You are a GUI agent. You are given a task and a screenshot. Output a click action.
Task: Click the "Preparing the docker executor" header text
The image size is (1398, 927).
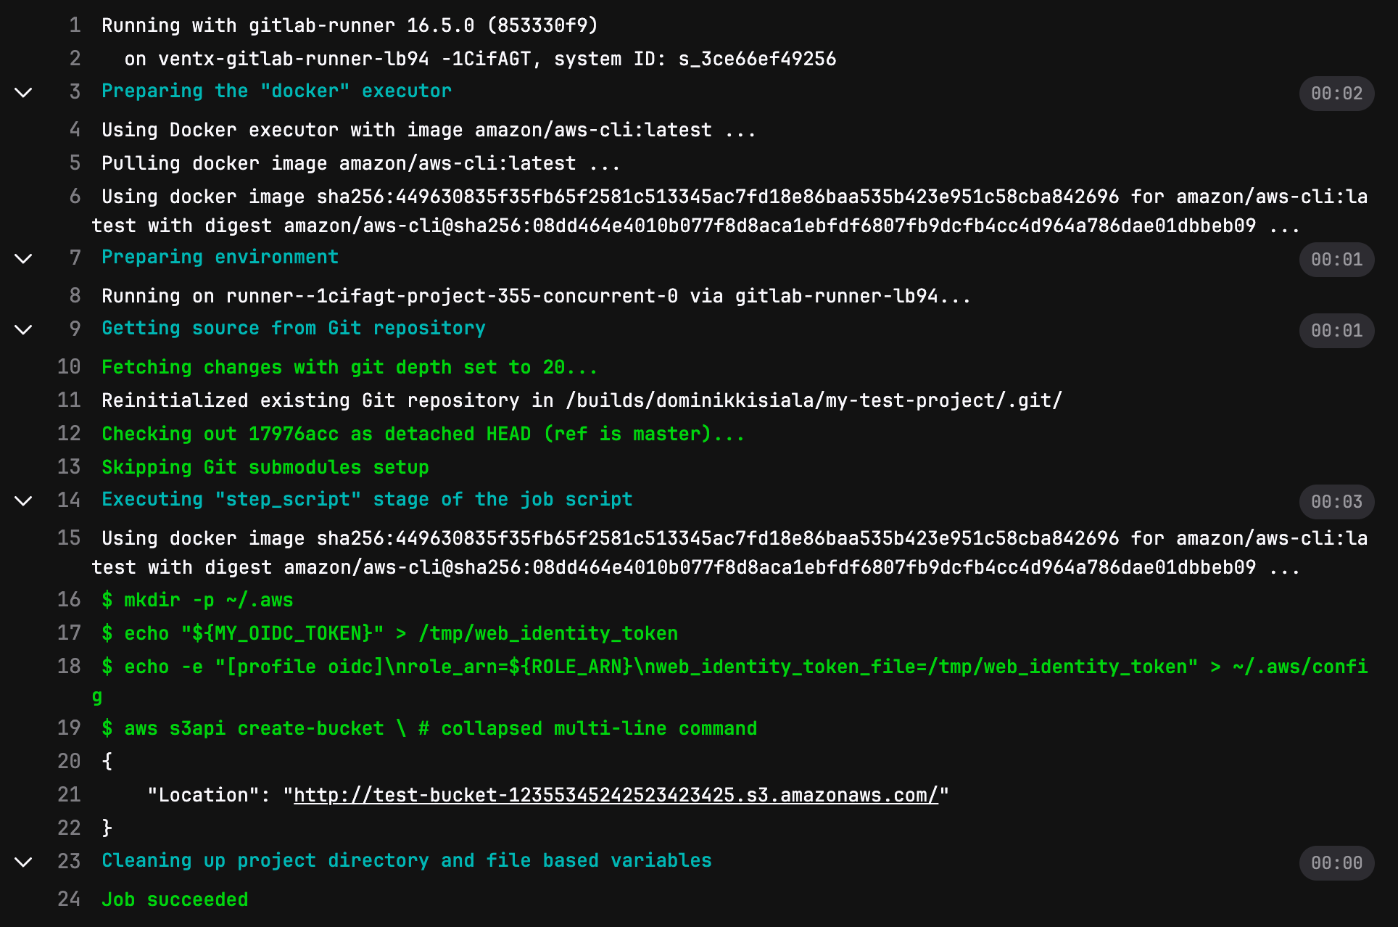coord(276,91)
